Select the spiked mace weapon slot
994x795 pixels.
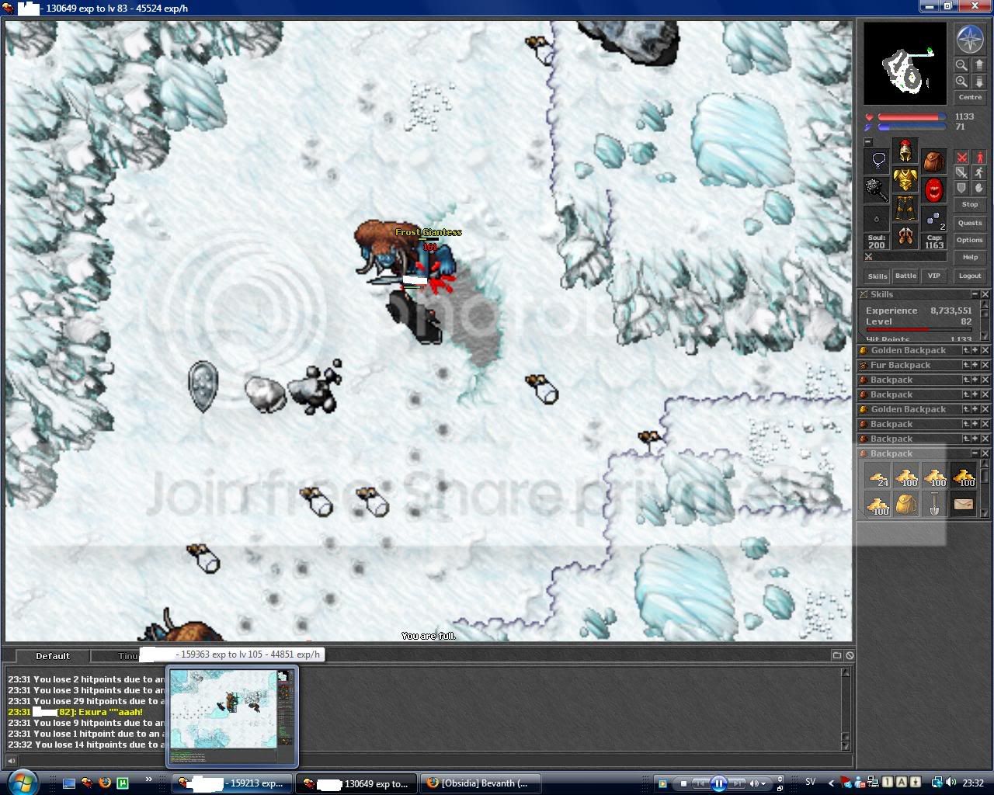[878, 189]
